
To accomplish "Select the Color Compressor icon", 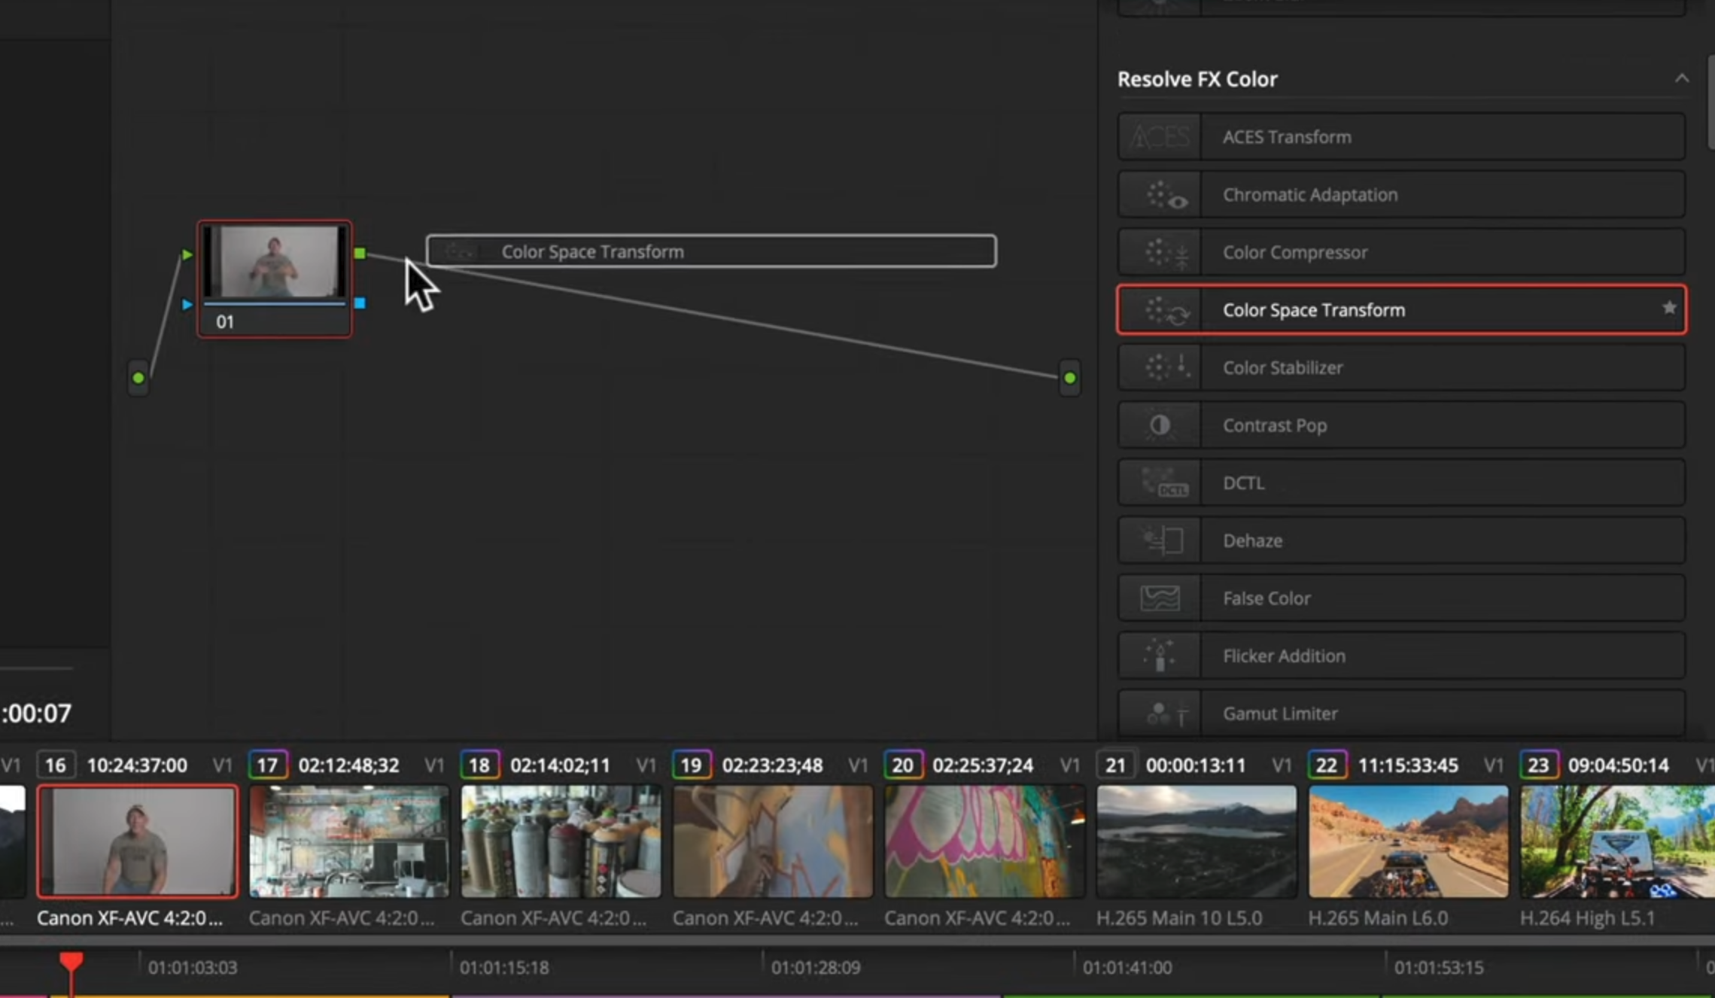I will pyautogui.click(x=1160, y=253).
